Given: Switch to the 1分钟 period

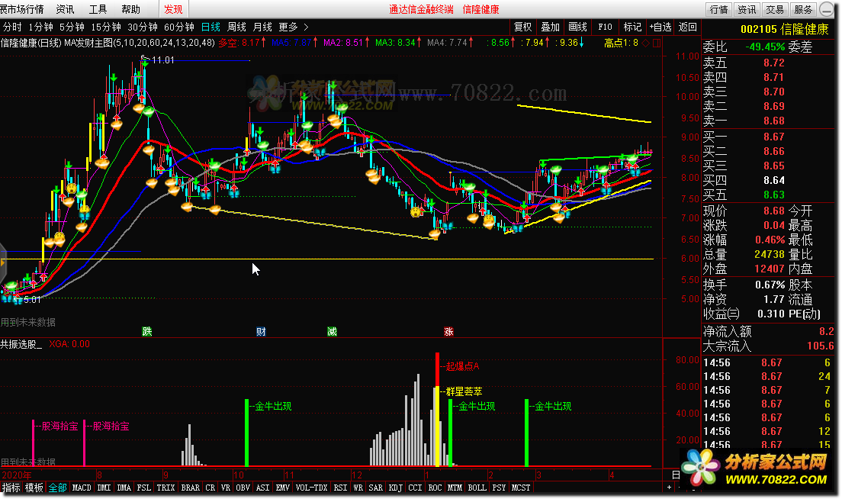Looking at the screenshot, I should pos(41,27).
